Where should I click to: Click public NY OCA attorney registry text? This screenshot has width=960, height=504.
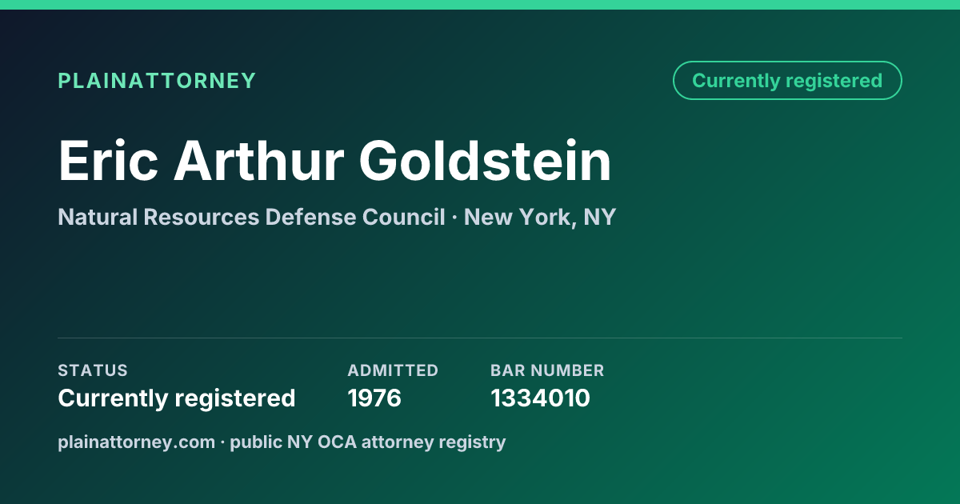368,442
